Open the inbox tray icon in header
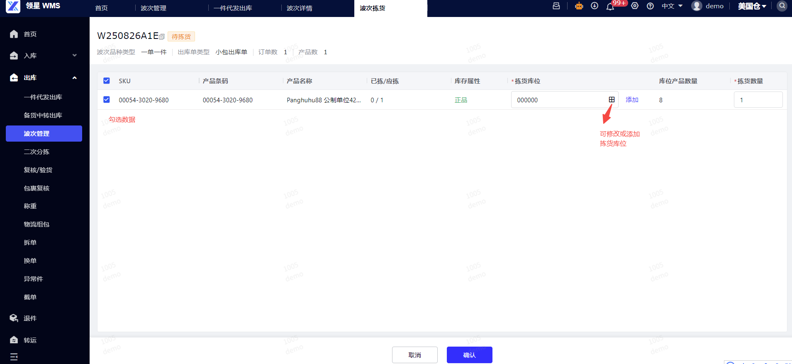The width and height of the screenshot is (792, 364). click(556, 6)
